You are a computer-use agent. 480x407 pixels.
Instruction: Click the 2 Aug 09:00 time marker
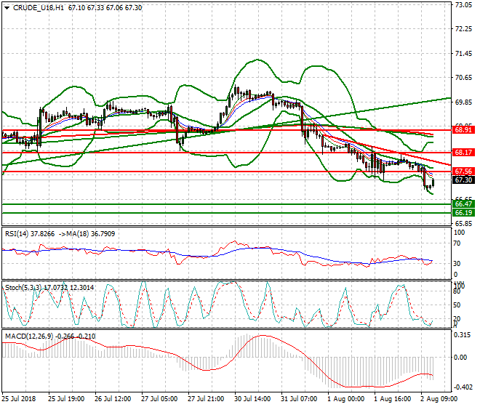[x=439, y=399]
